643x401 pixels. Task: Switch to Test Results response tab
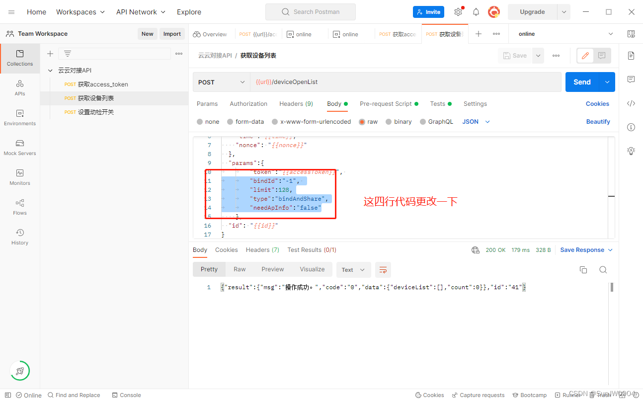coord(312,250)
